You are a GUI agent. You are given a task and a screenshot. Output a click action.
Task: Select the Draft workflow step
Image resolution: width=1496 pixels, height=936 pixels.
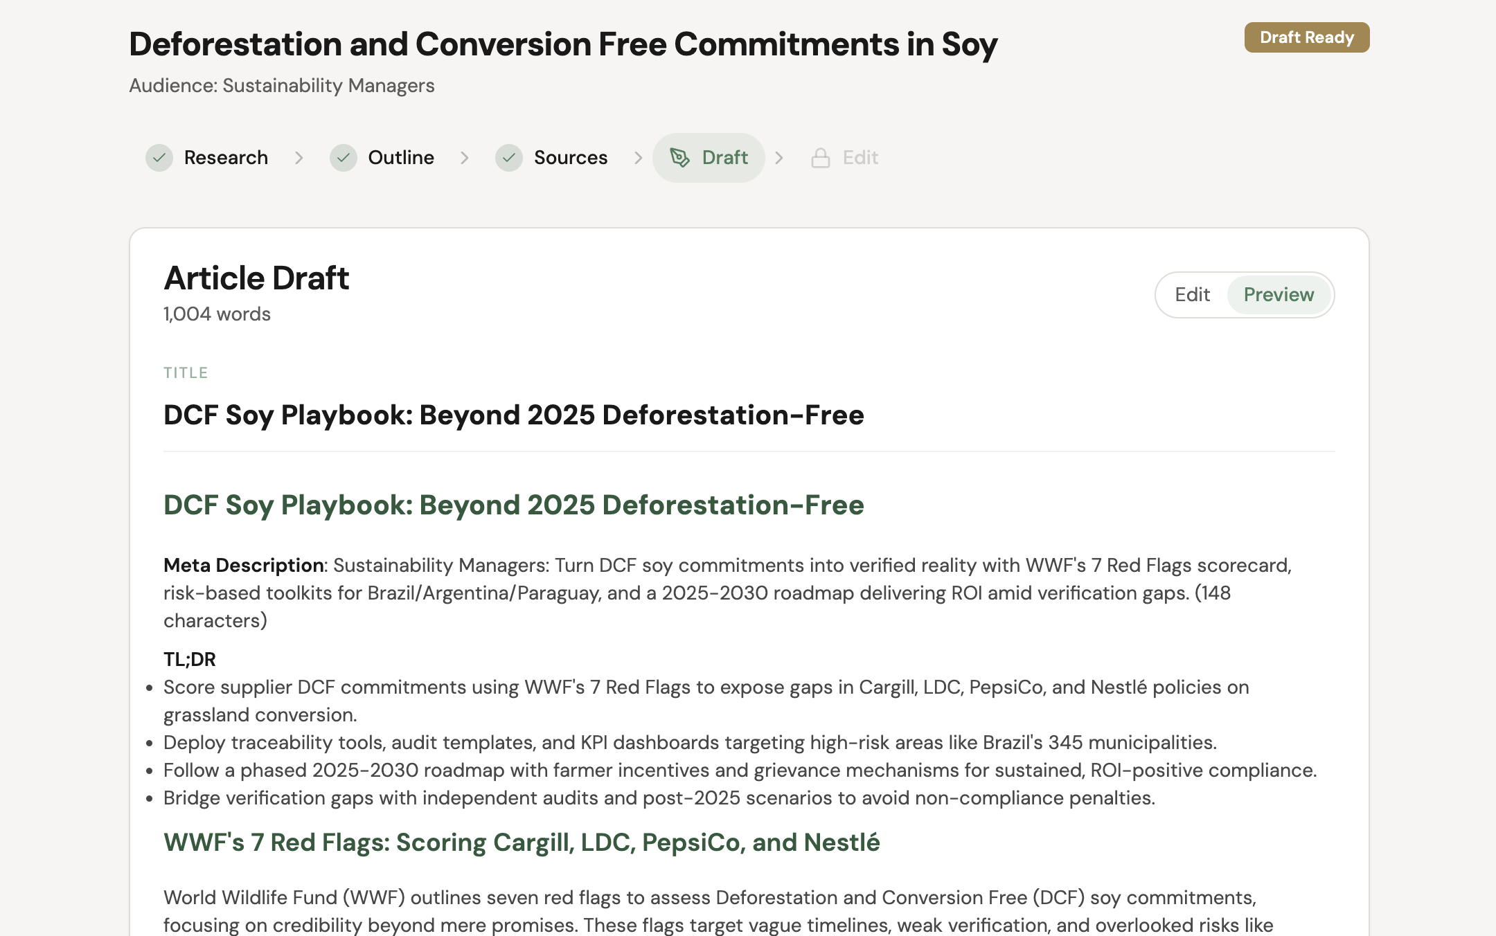pos(724,158)
